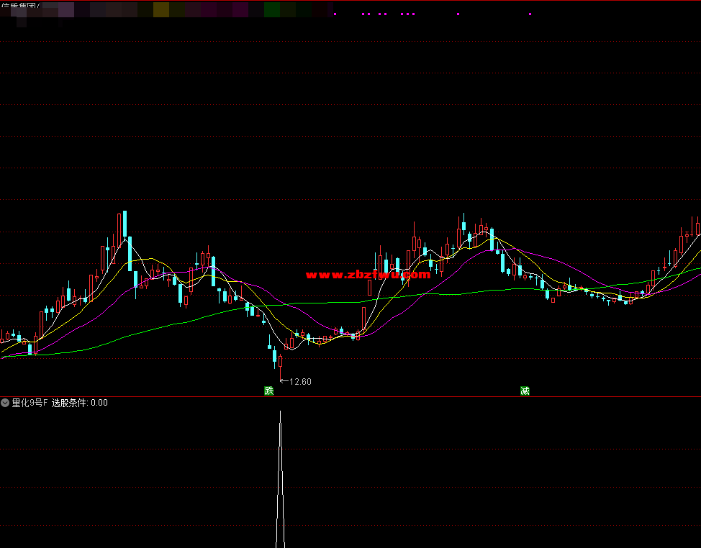The image size is (701, 548).
Task: Click the green 减 signal marker
Action: [x=525, y=391]
